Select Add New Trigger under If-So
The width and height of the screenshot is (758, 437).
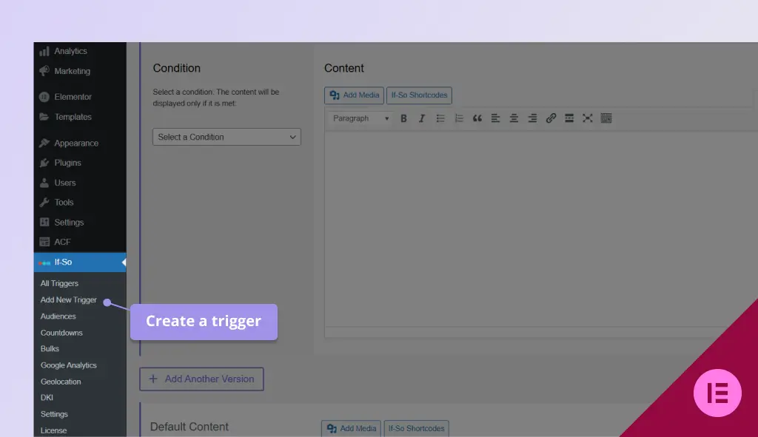pyautogui.click(x=69, y=299)
